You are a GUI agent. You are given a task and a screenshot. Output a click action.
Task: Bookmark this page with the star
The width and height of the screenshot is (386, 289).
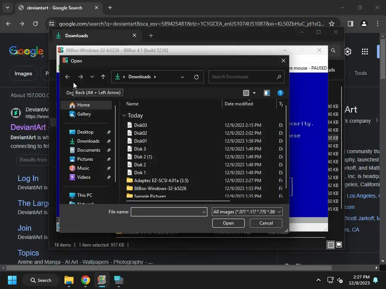332,24
